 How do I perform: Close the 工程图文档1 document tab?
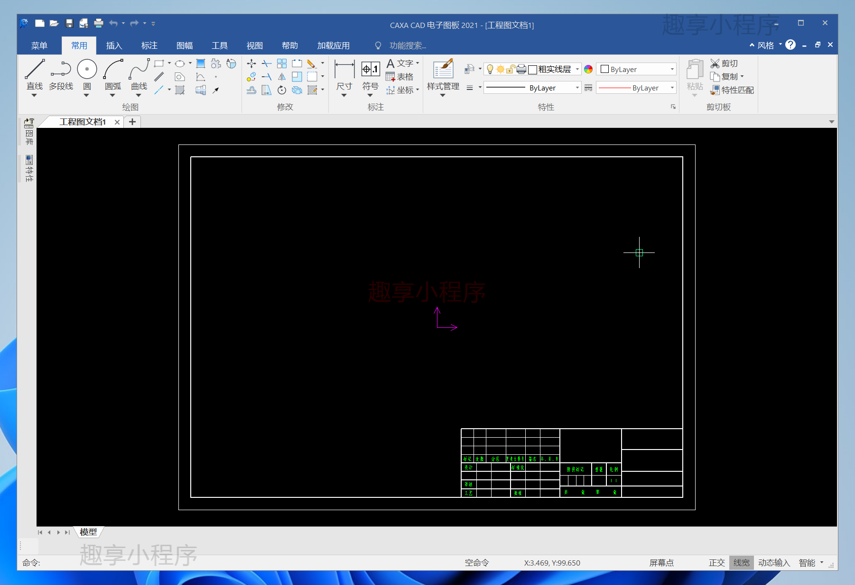click(117, 122)
